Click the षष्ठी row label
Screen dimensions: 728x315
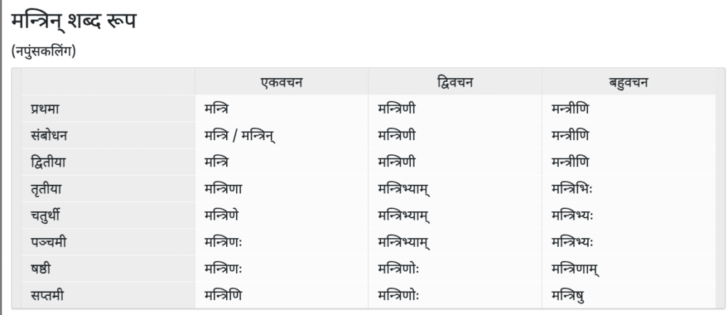pos(43,269)
